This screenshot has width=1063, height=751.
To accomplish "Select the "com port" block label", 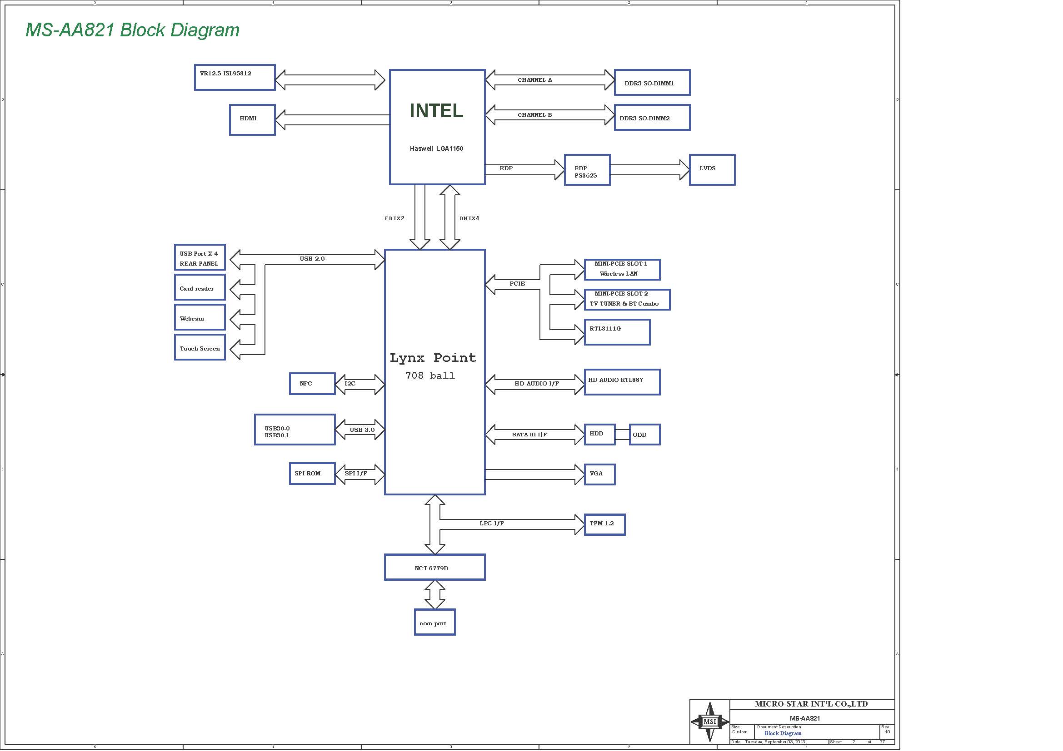I will click(x=433, y=623).
